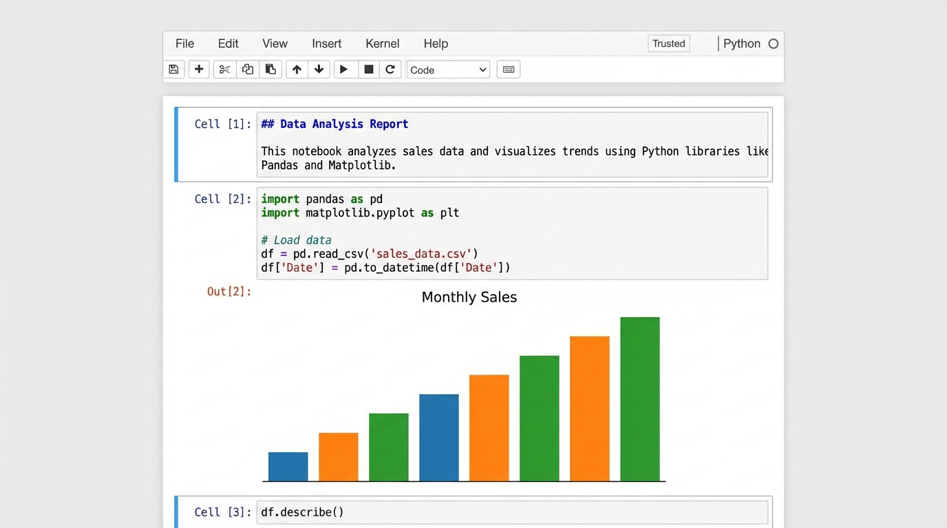The height and width of the screenshot is (528, 947).
Task: Copy the selected cell icon
Action: click(x=247, y=69)
